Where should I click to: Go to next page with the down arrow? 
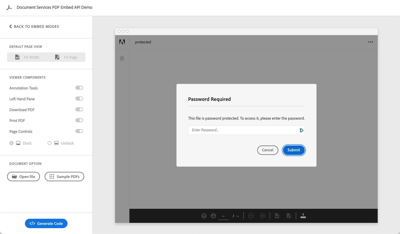click(x=213, y=216)
